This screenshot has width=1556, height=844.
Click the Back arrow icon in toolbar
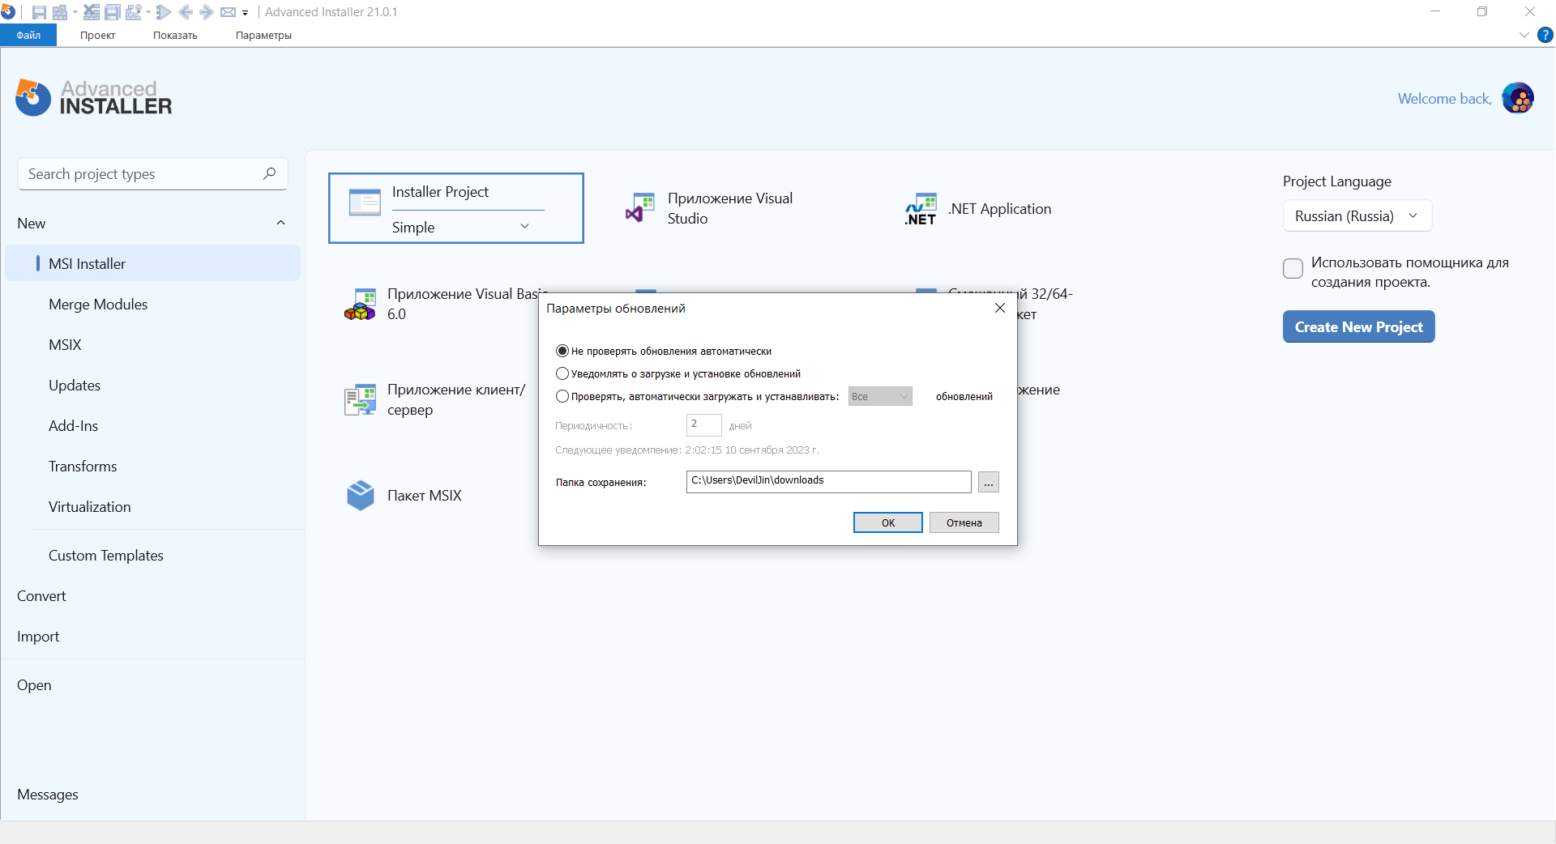click(x=186, y=12)
